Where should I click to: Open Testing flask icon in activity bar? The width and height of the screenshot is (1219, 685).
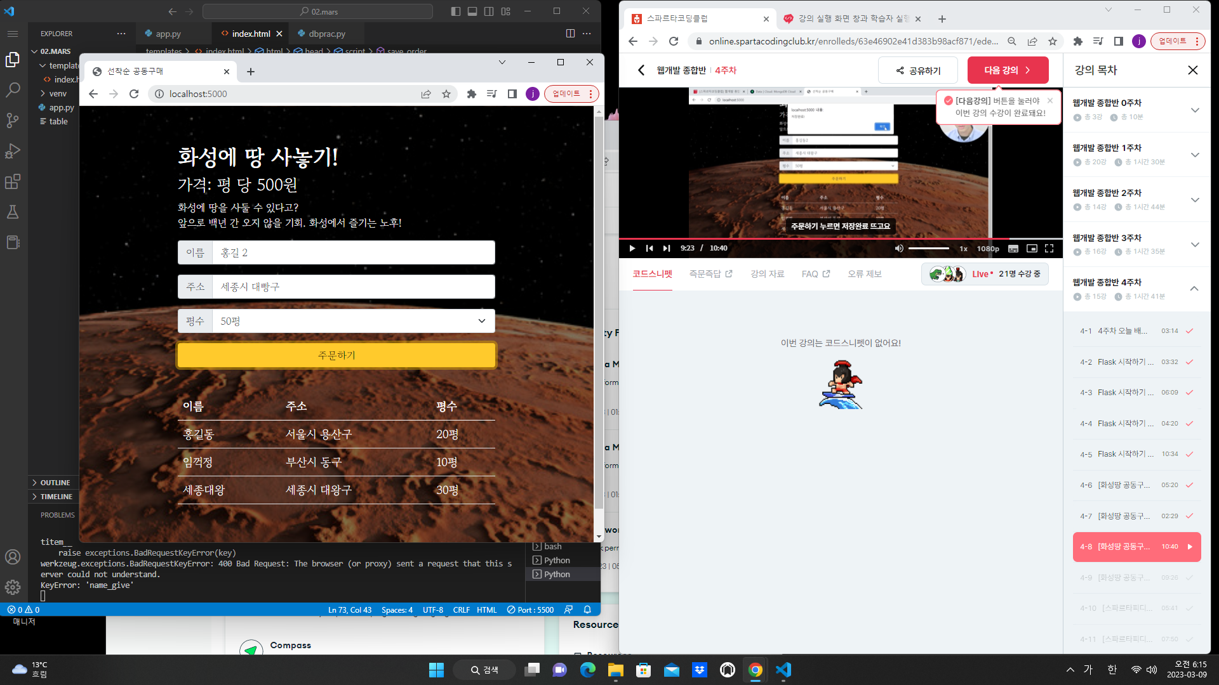click(x=13, y=212)
